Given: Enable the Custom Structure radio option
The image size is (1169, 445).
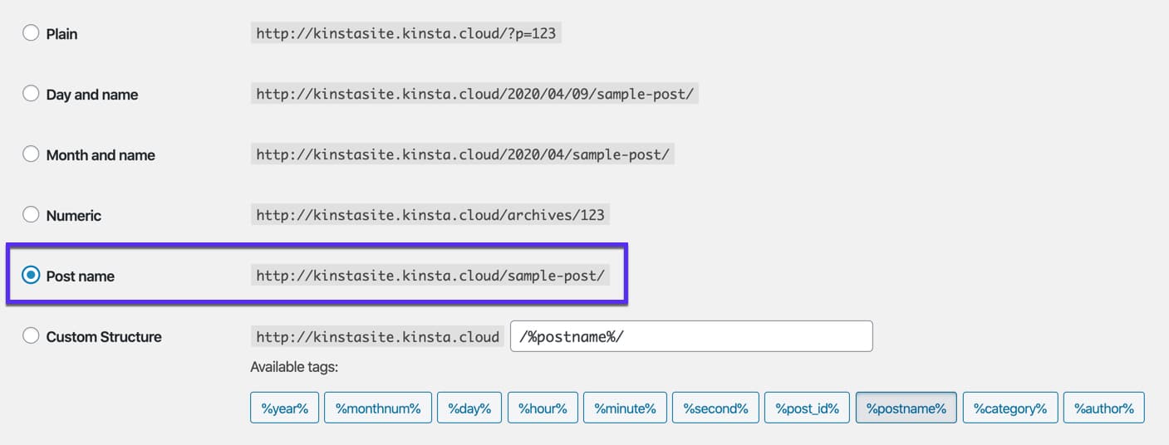Looking at the screenshot, I should point(31,336).
